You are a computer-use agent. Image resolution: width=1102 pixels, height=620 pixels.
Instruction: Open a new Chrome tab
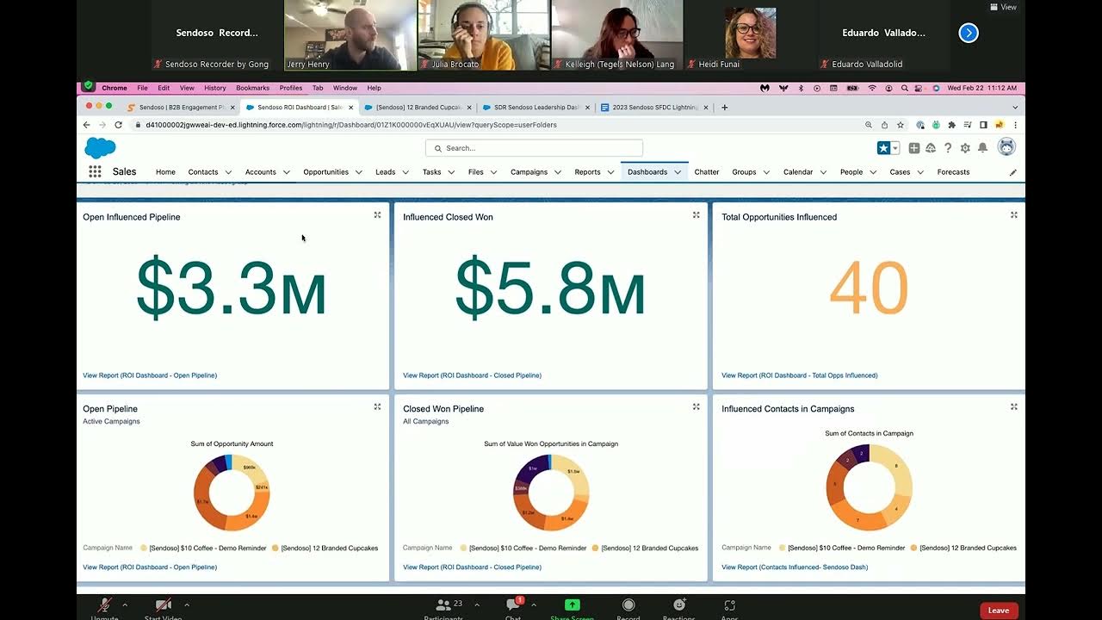pyautogui.click(x=724, y=108)
